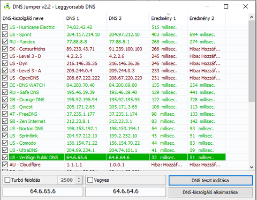Sort by Eredmény 1 column header
Screen dimensions: 257x200
[x=168, y=18]
